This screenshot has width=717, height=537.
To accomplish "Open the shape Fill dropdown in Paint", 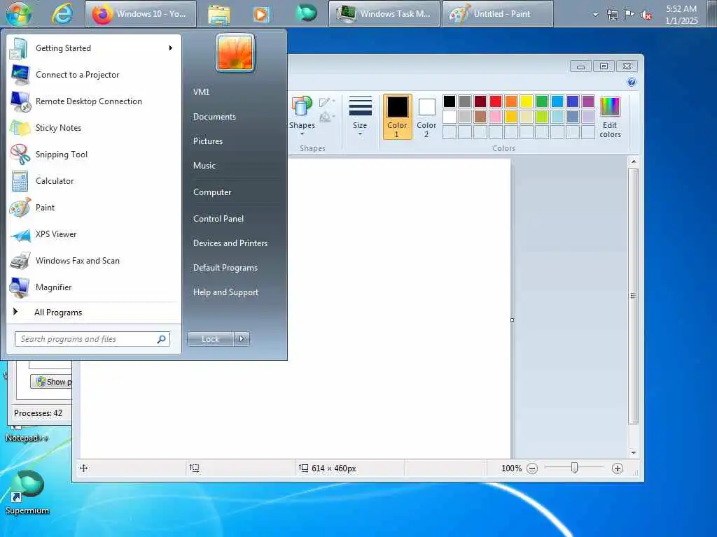I will tap(327, 117).
